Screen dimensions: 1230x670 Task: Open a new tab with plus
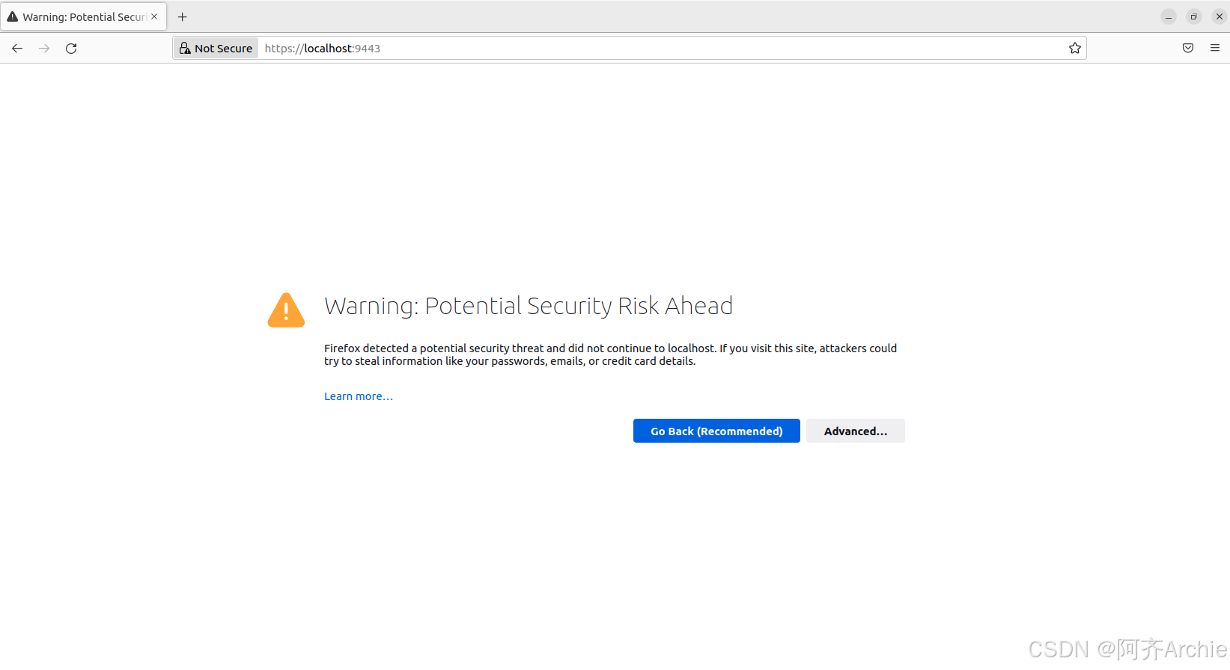tap(183, 16)
